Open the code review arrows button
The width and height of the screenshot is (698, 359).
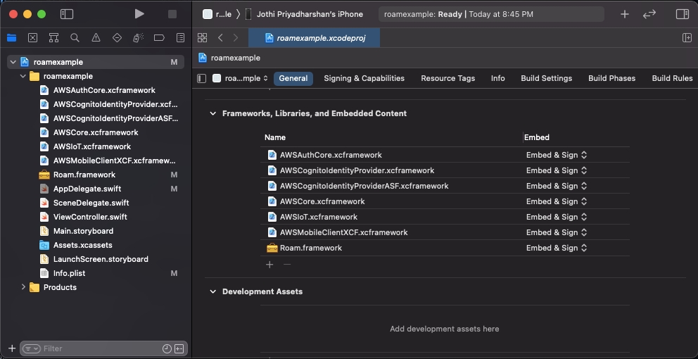(x=649, y=14)
